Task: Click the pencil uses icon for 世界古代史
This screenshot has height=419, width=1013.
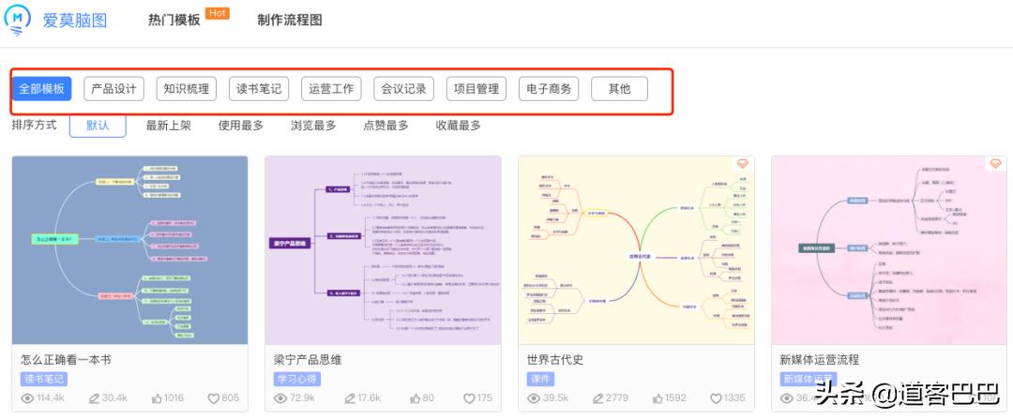Action: coord(598,398)
